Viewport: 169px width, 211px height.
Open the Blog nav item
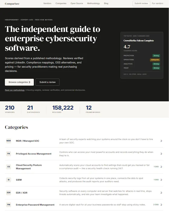coord(106,3)
